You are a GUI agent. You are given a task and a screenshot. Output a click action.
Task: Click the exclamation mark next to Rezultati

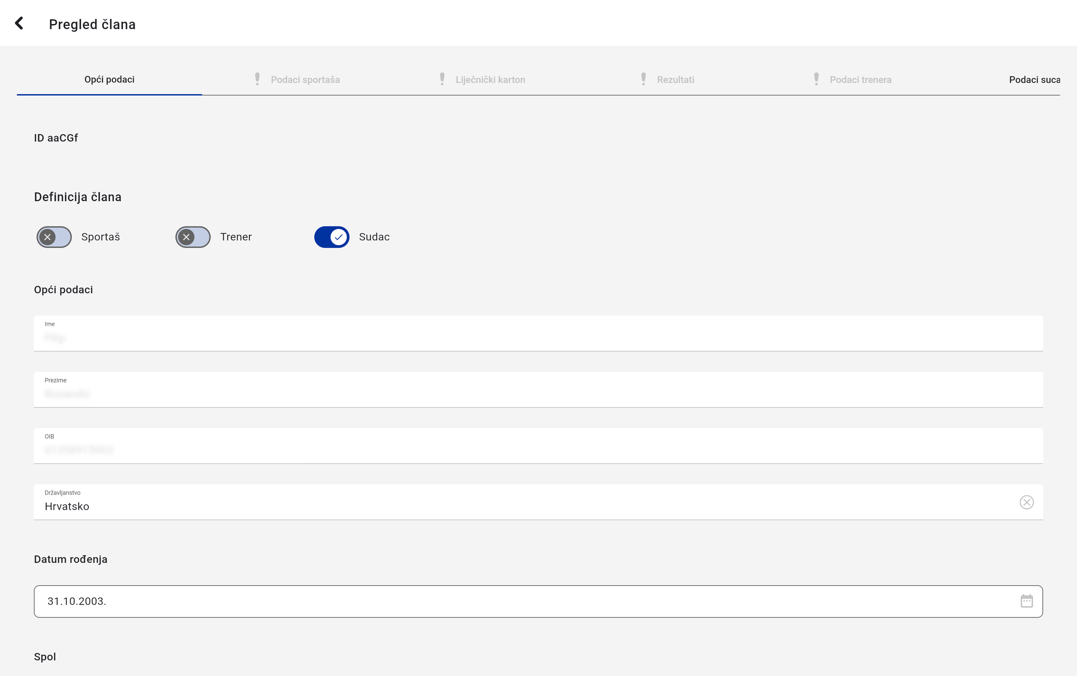point(643,79)
